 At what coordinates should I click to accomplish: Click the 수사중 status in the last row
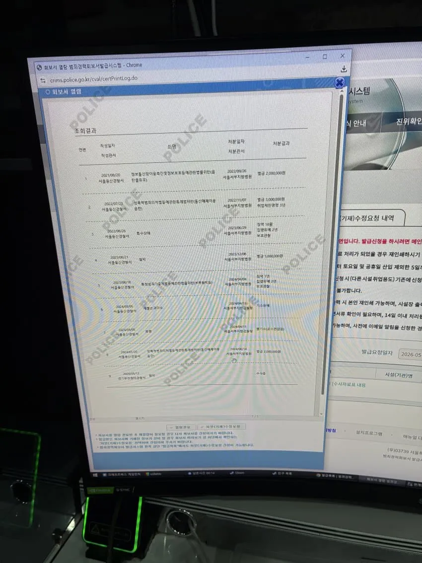point(261,373)
